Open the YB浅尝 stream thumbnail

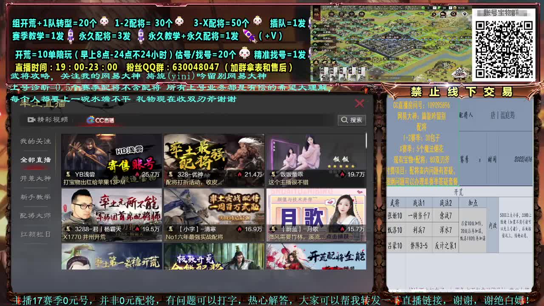112,160
